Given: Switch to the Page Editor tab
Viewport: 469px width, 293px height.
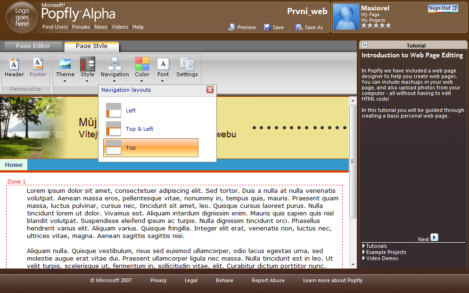Looking at the screenshot, I should 33,46.
